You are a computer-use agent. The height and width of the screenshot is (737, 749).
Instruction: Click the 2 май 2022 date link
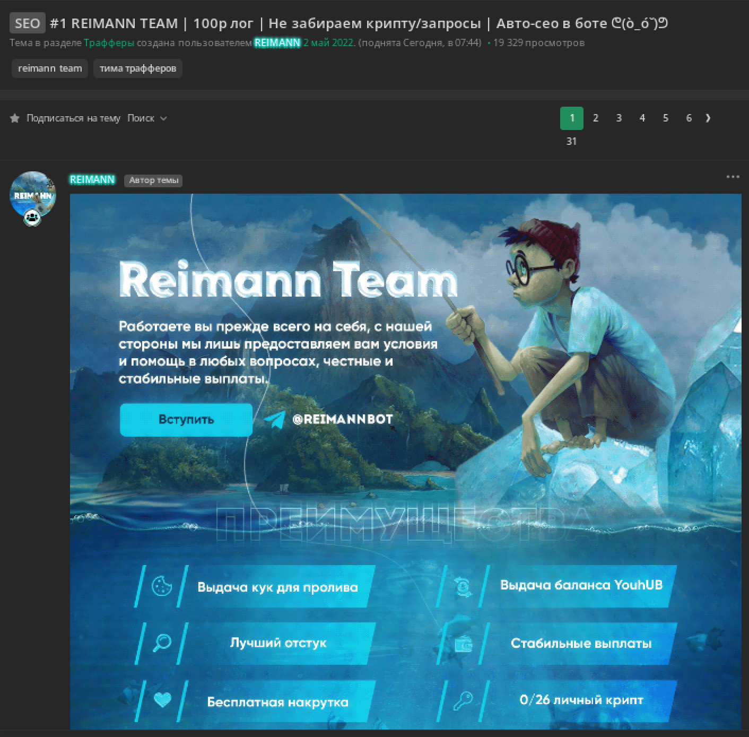[x=328, y=43]
